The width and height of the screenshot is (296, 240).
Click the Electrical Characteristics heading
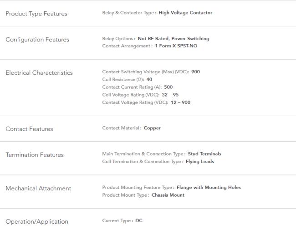tap(39, 73)
